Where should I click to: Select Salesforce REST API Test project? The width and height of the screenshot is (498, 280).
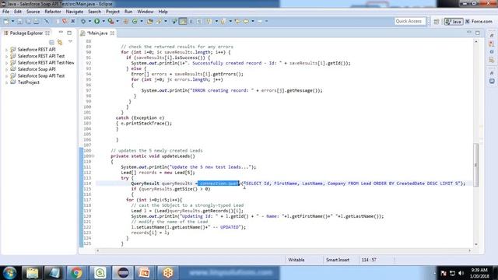(41, 56)
